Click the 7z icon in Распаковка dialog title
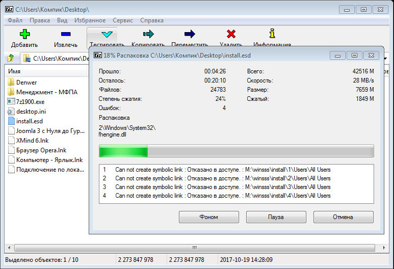Screen dimensions: 394x269 tap(98, 55)
